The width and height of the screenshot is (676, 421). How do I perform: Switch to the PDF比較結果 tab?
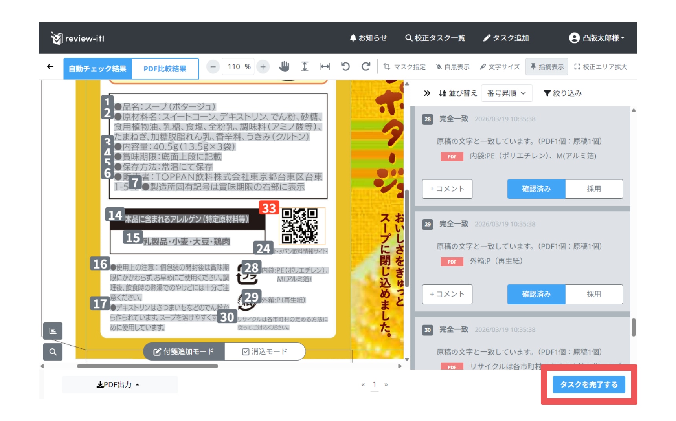(x=165, y=69)
